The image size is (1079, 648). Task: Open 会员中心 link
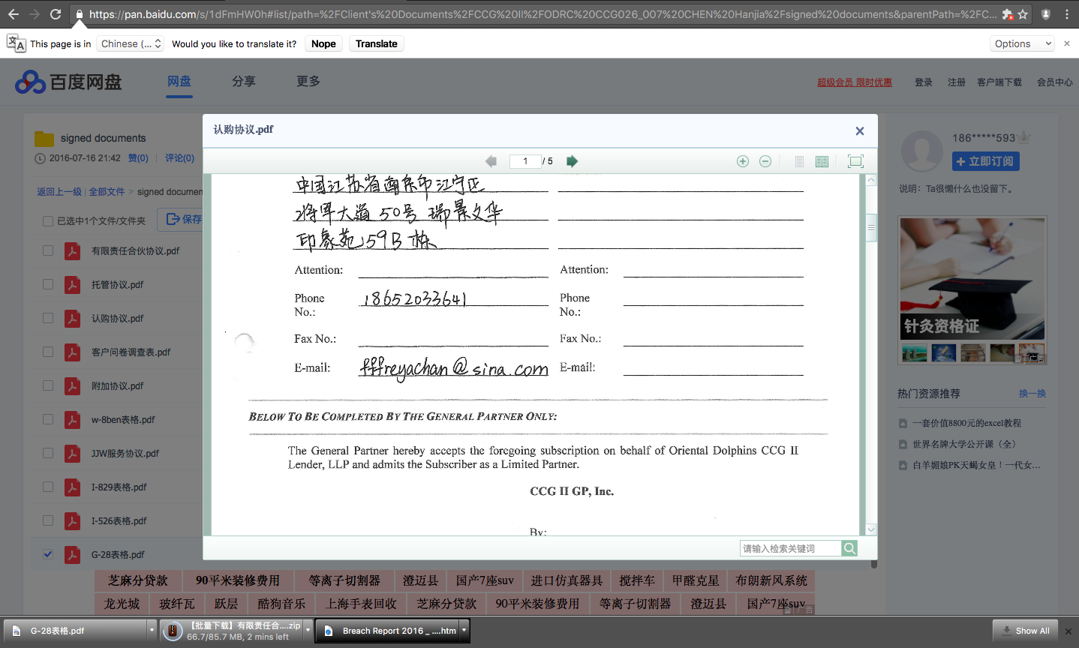coord(1055,82)
